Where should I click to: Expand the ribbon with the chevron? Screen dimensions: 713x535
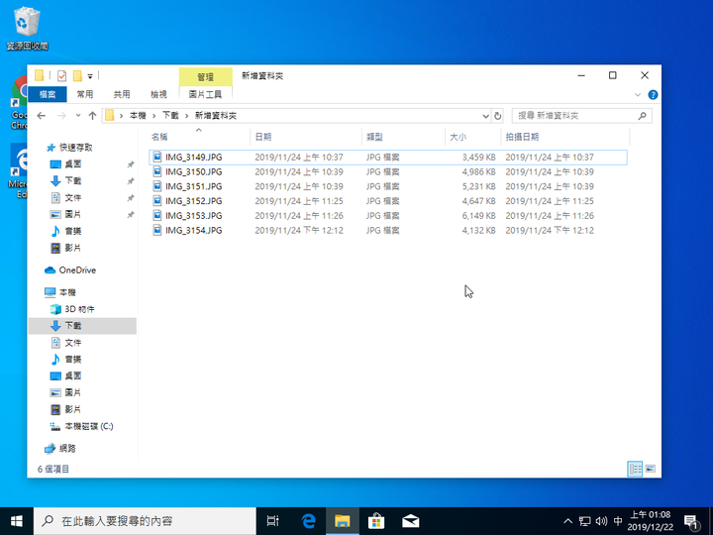(638, 95)
